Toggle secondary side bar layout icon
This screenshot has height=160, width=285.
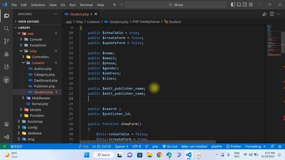(x=245, y=5)
